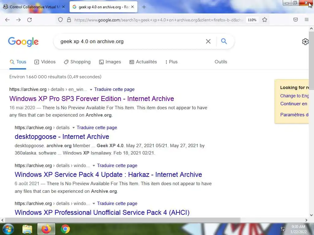Screen dimensions: 314x235
Task: Switch to the Shopping tab
Action: (77, 62)
